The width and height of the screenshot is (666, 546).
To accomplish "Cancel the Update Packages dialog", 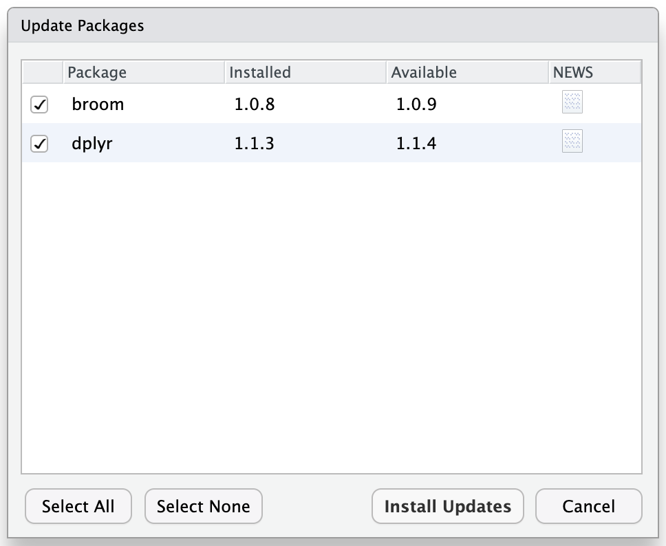I will tap(589, 506).
